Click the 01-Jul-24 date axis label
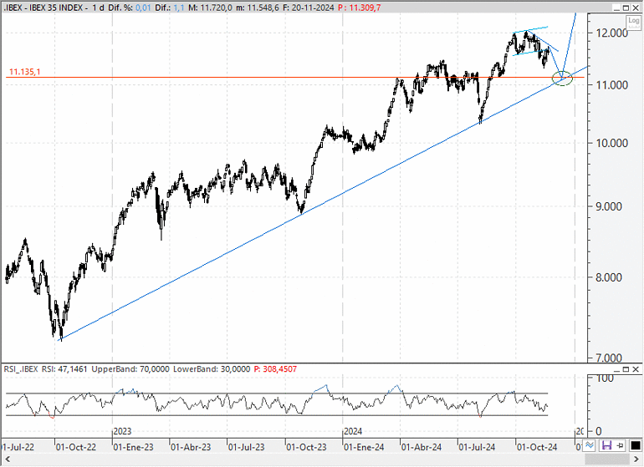The image size is (644, 467). tap(478, 447)
